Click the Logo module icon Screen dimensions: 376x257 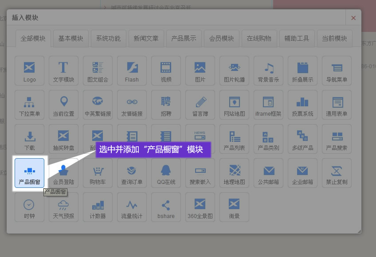29,70
